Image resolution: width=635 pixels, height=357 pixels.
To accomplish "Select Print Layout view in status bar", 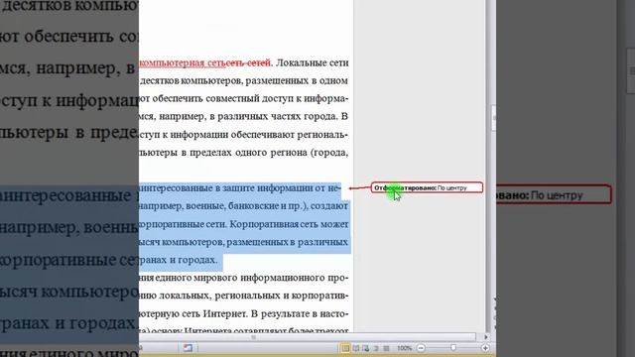I will 345,348.
